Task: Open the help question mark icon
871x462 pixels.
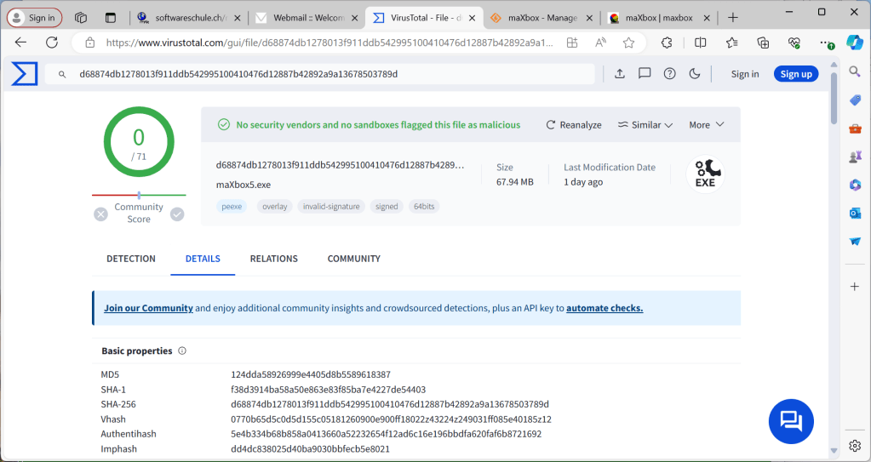Action: [x=670, y=74]
